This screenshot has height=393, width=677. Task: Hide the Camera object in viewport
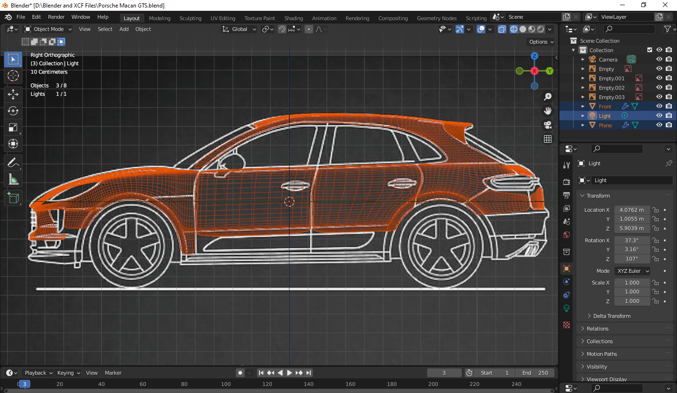coord(659,60)
